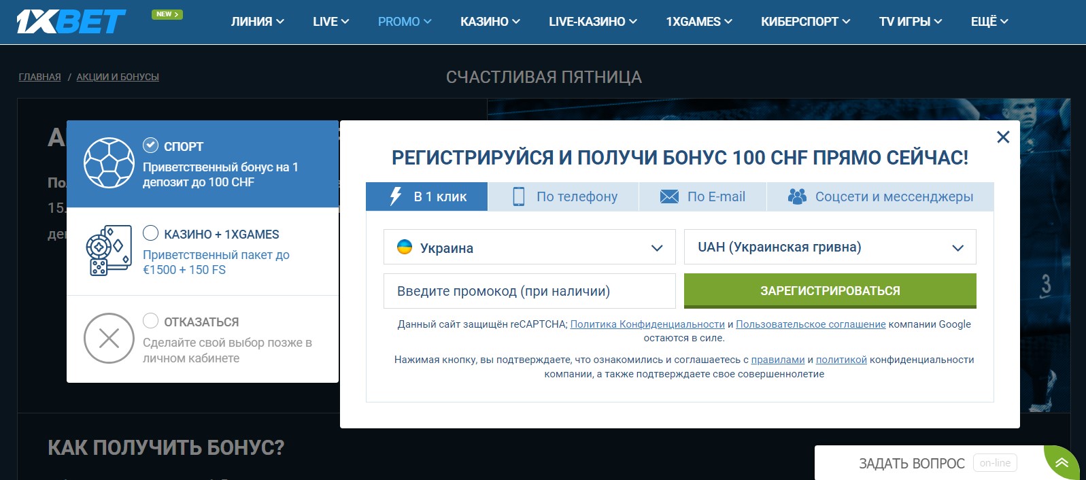Expand the LIVE menu
1086x480 pixels.
[330, 22]
